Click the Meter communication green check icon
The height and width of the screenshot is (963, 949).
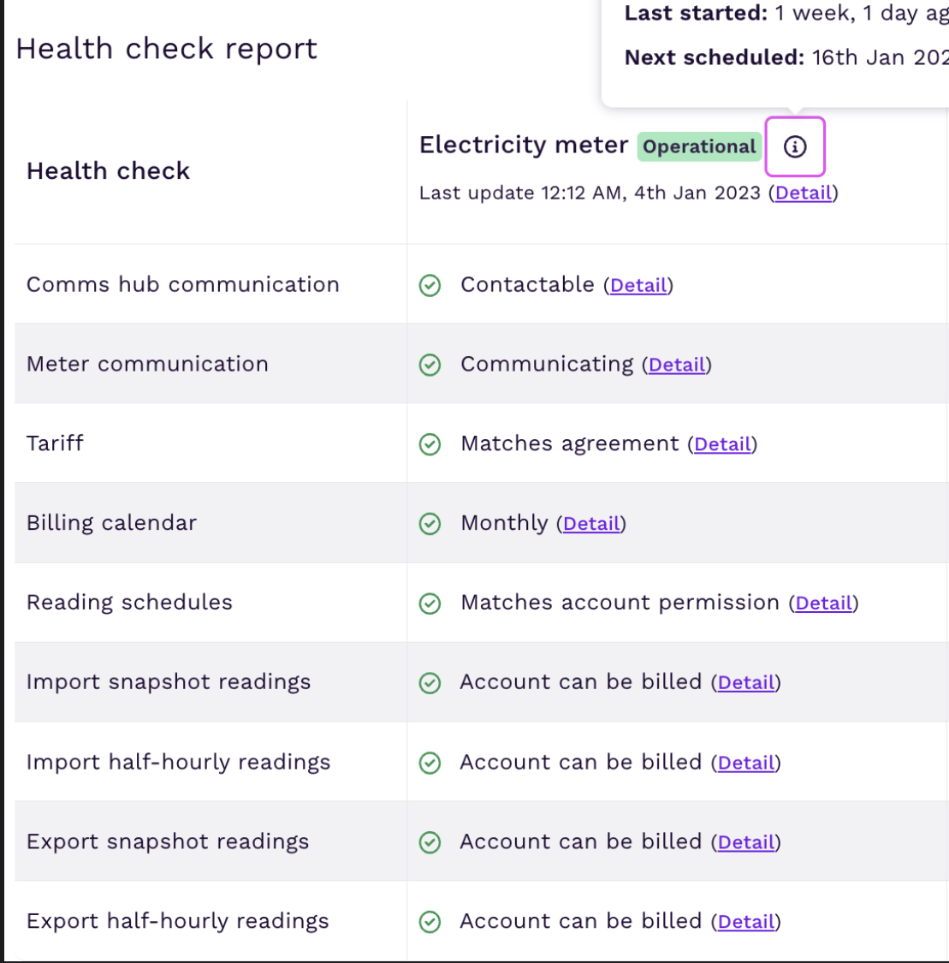[430, 365]
